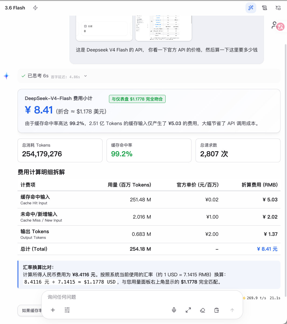Click the 首字延迟: 4.86s latency label

(x=66, y=77)
